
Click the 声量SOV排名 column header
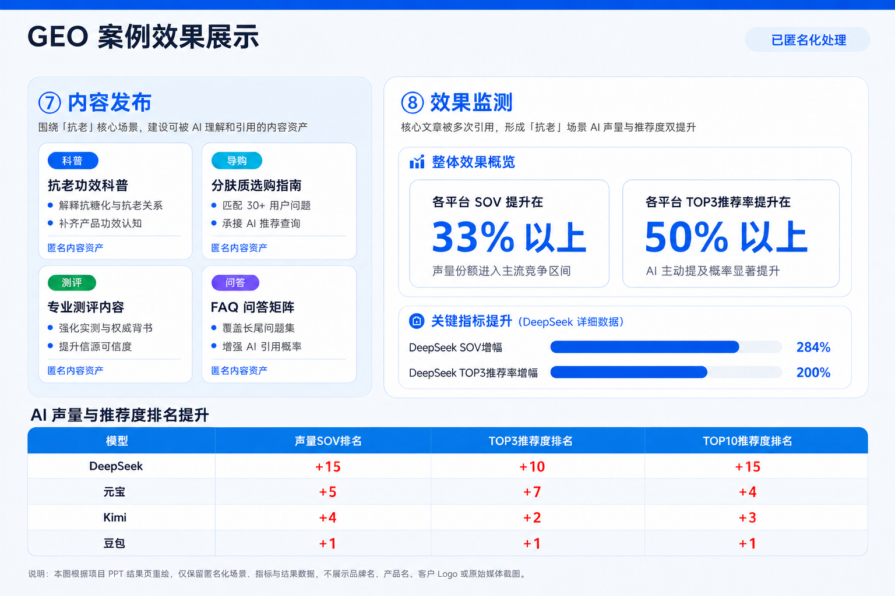328,441
